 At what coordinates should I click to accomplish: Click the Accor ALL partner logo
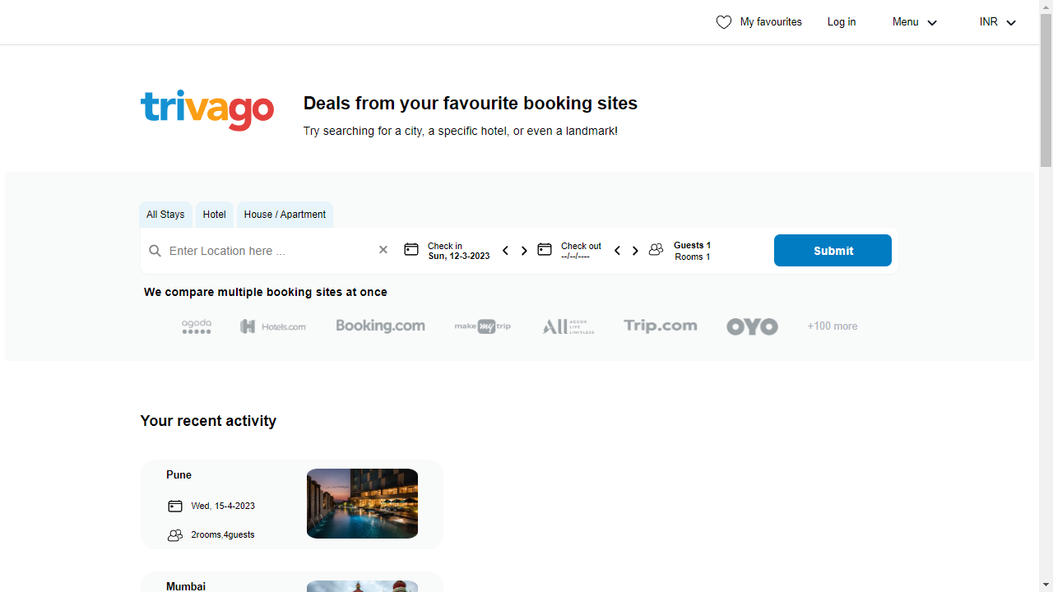(x=568, y=326)
